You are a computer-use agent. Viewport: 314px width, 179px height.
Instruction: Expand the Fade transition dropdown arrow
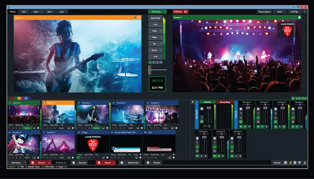(x=161, y=31)
